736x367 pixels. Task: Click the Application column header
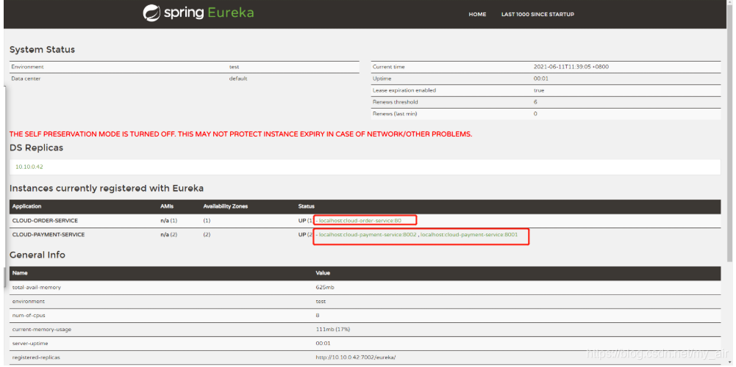point(26,206)
